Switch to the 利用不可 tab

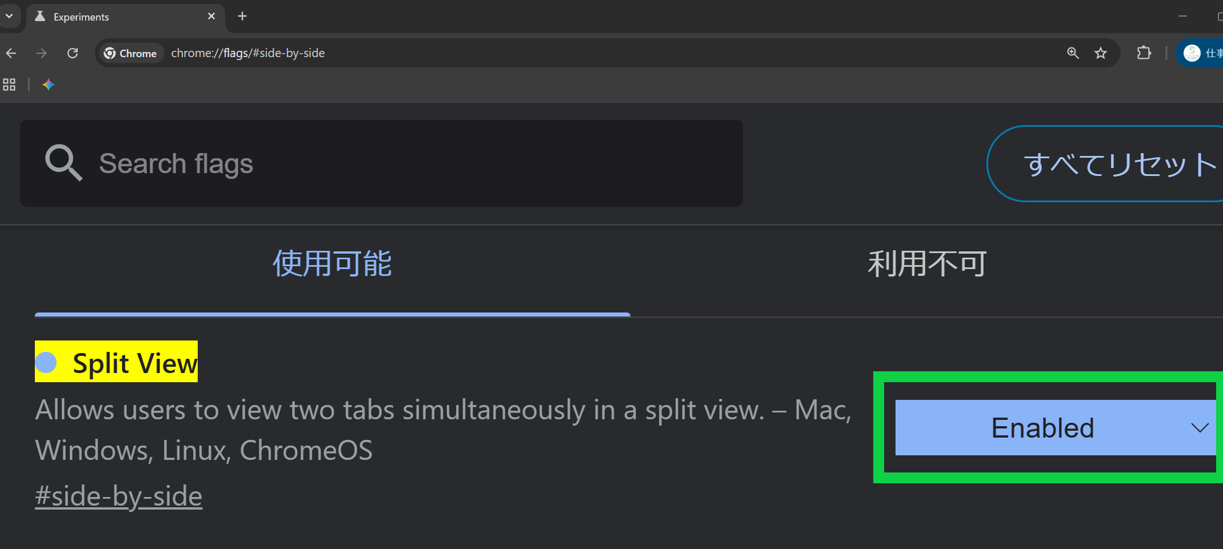pyautogui.click(x=926, y=265)
